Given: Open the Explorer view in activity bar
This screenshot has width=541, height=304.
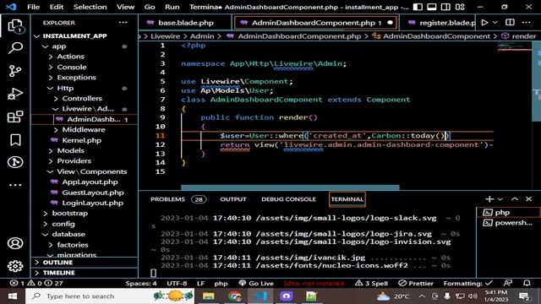Looking at the screenshot, I should 15,25.
